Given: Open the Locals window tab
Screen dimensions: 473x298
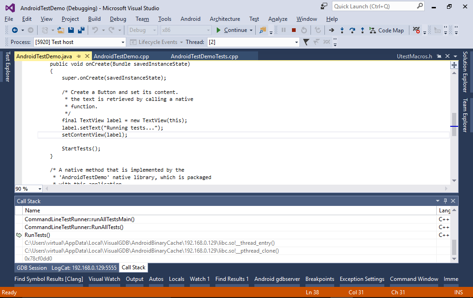Looking at the screenshot, I should point(176,279).
